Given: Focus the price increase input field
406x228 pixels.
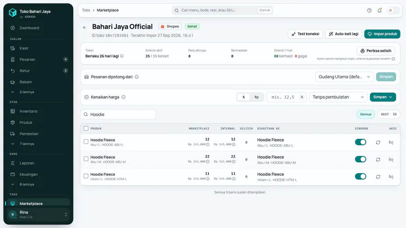Looking at the screenshot, I should pos(286,97).
